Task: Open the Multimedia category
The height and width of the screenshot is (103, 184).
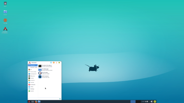Action: (33, 85)
